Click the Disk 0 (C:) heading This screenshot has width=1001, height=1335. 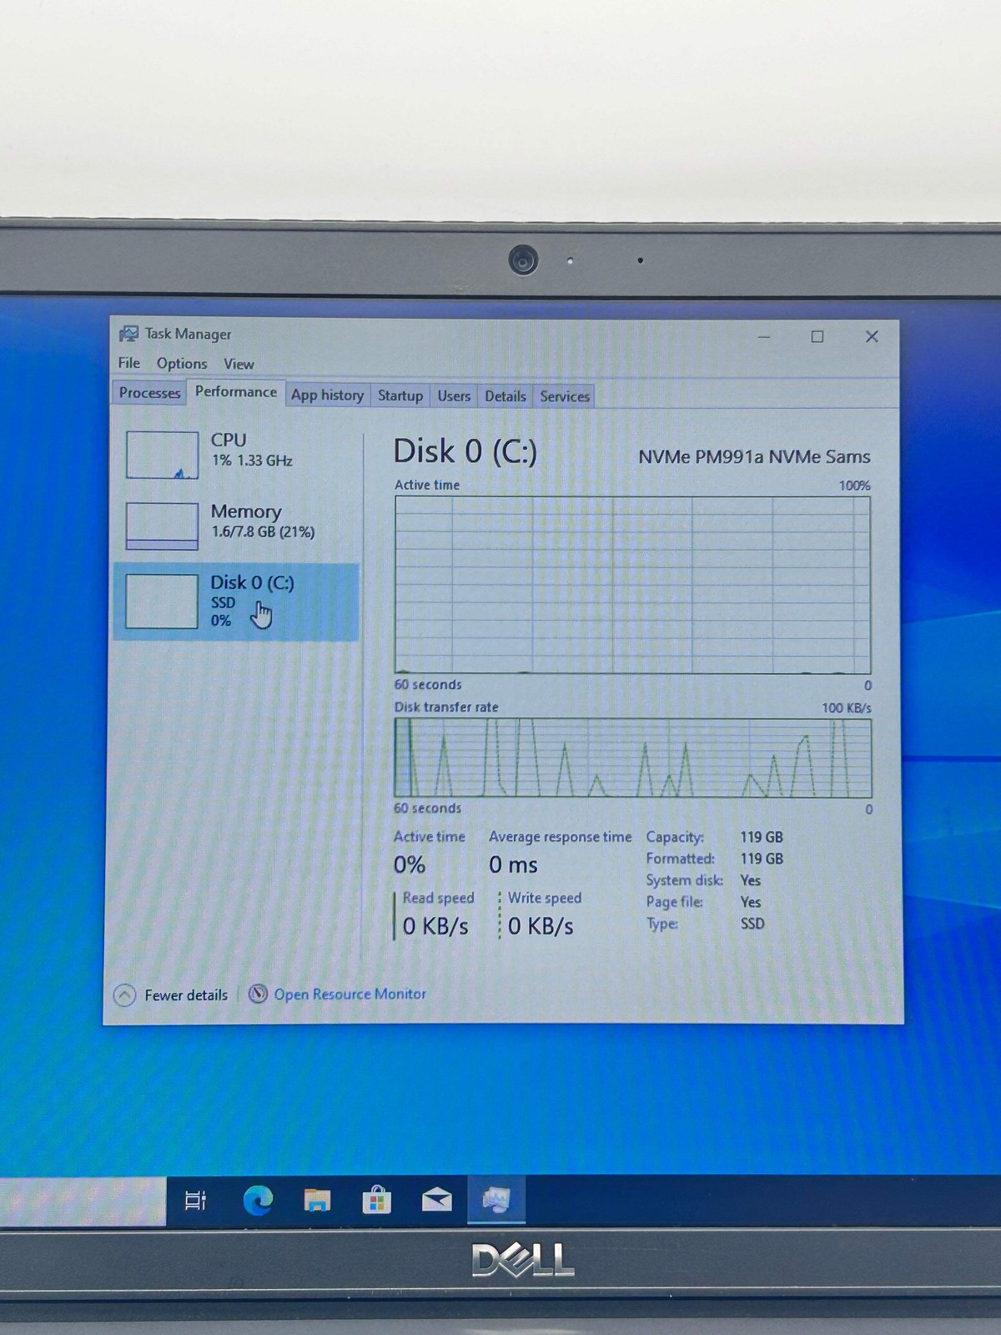pos(465,451)
